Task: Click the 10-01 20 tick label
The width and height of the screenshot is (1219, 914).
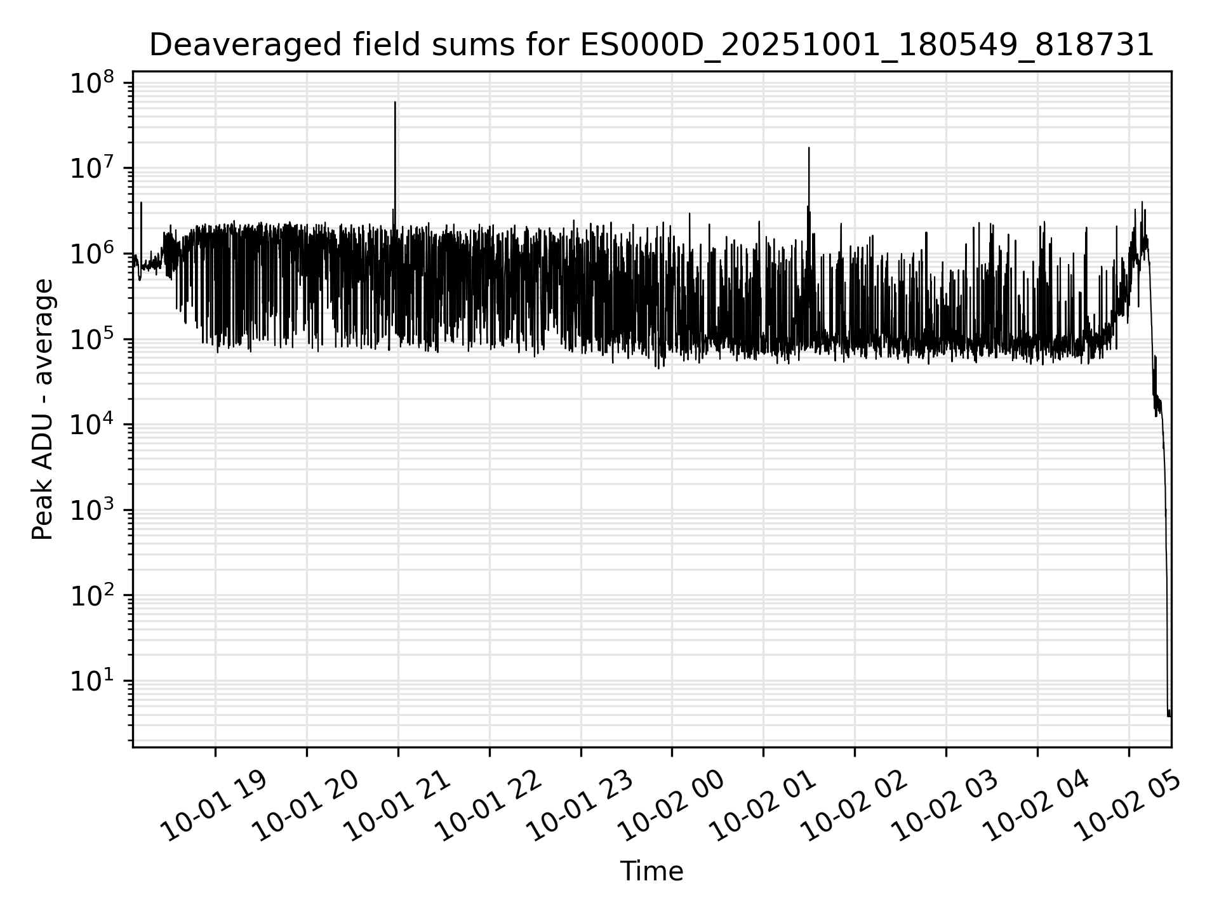Action: tap(306, 805)
